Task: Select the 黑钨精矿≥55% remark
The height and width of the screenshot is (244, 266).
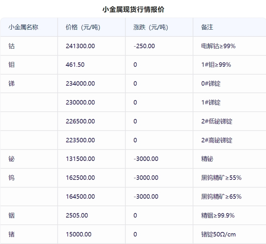Action: tap(221, 178)
